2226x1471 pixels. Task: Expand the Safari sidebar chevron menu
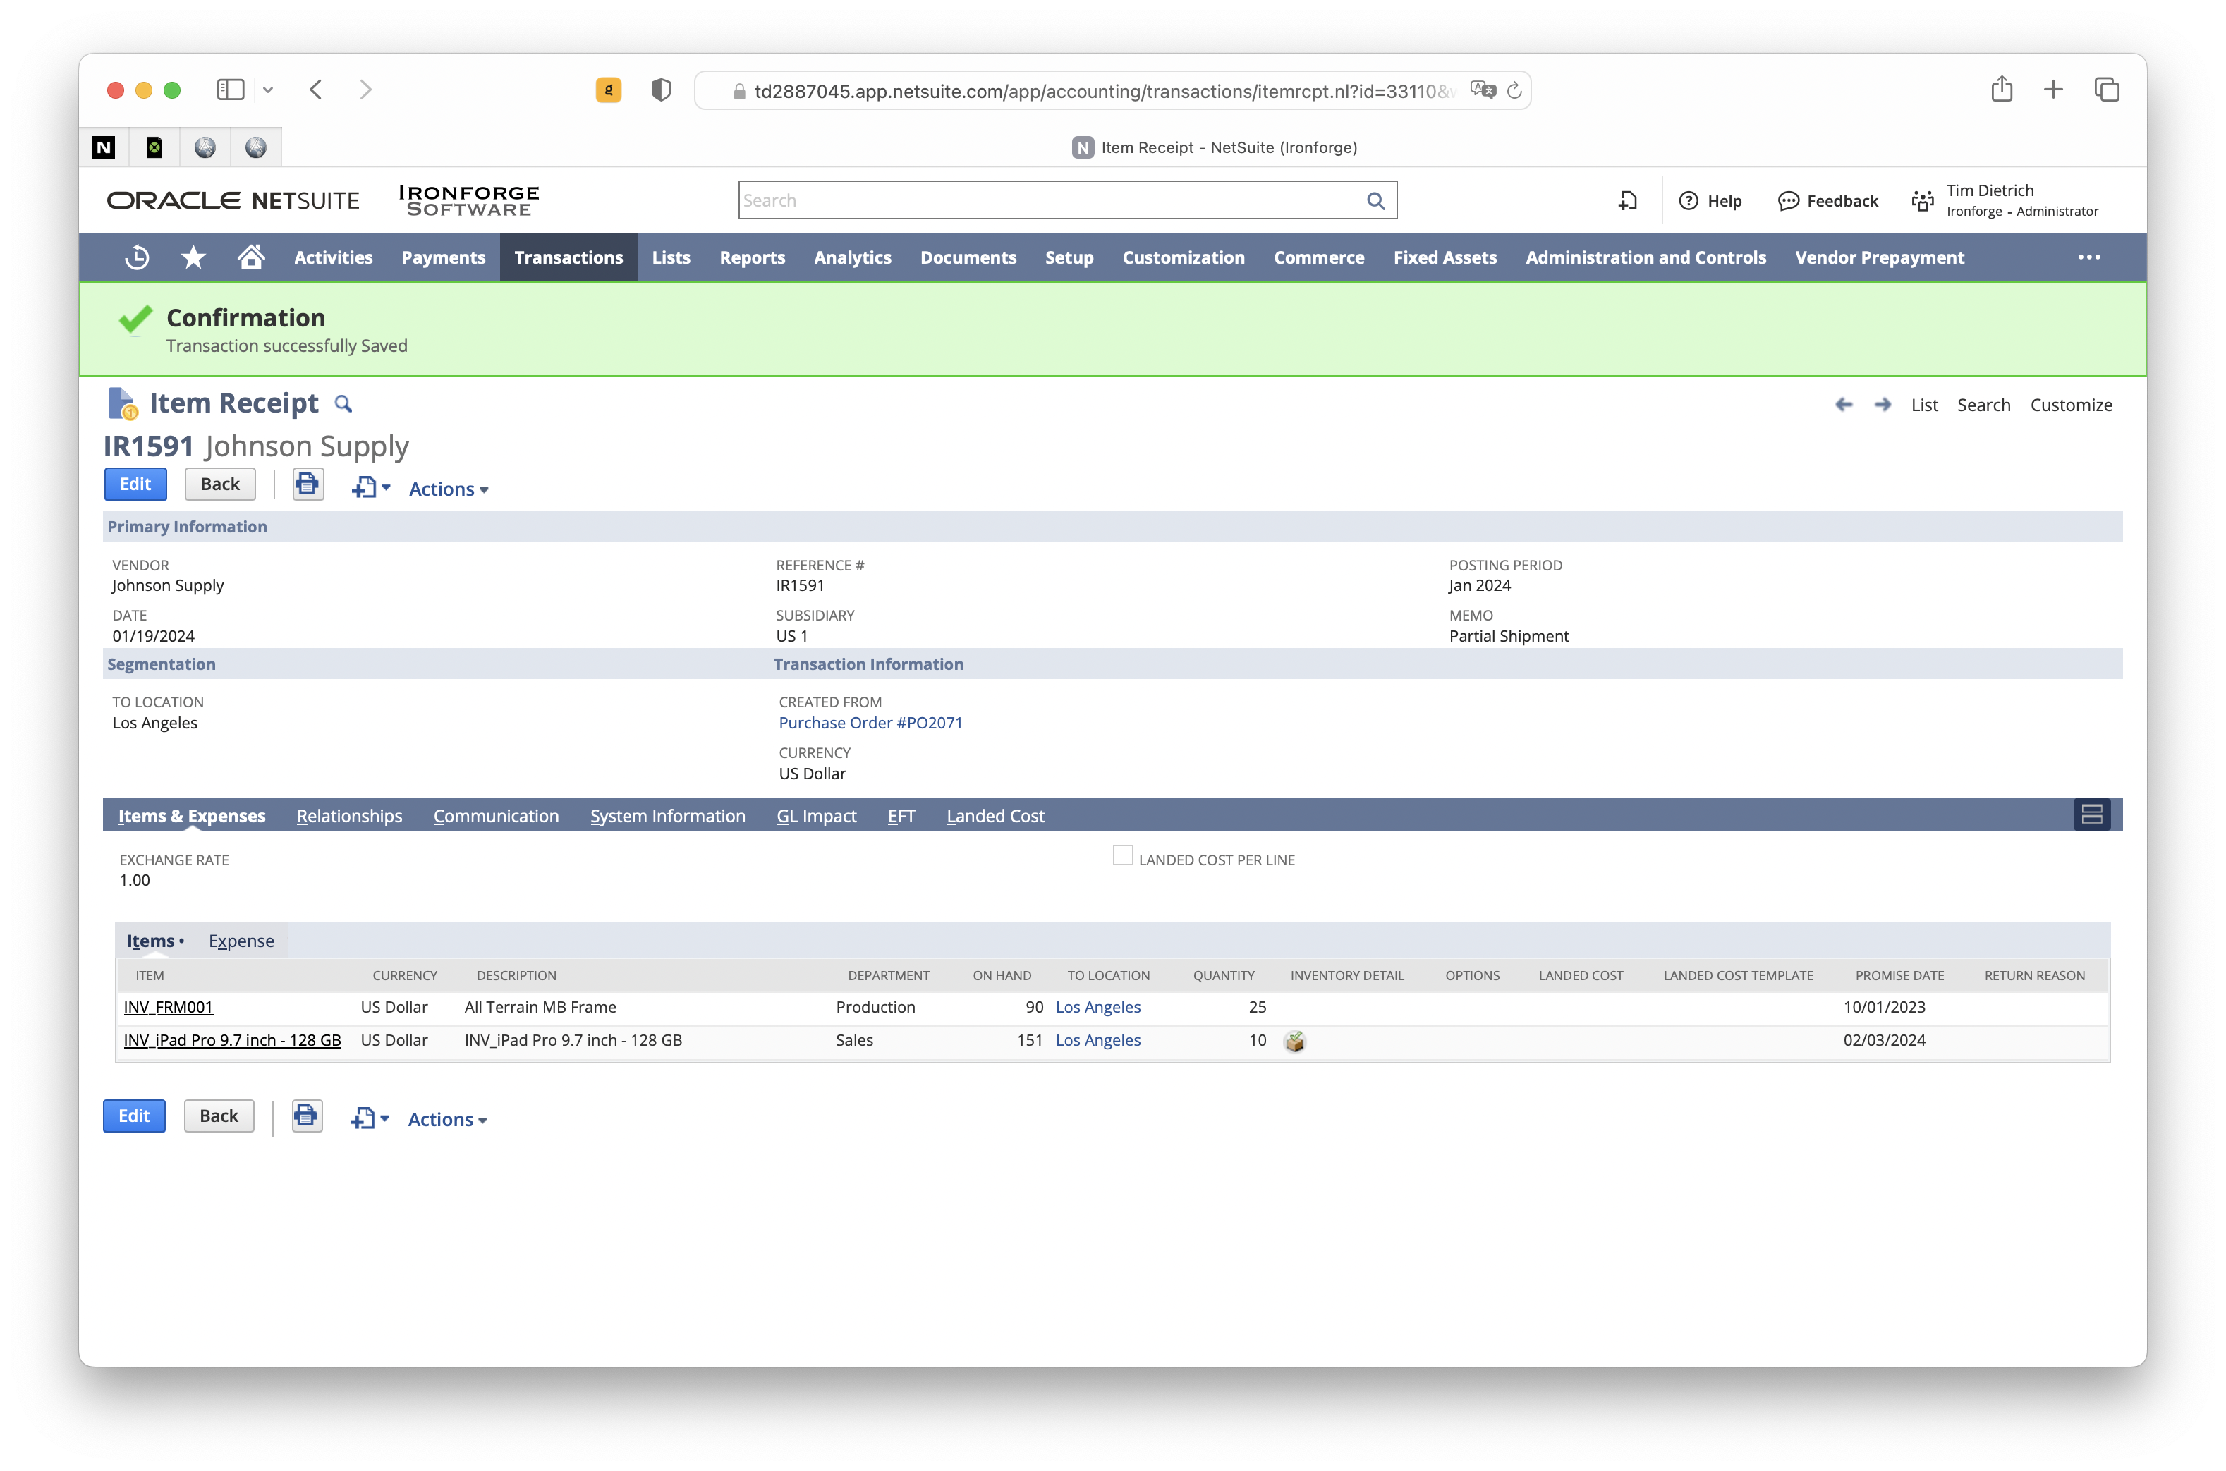267,90
